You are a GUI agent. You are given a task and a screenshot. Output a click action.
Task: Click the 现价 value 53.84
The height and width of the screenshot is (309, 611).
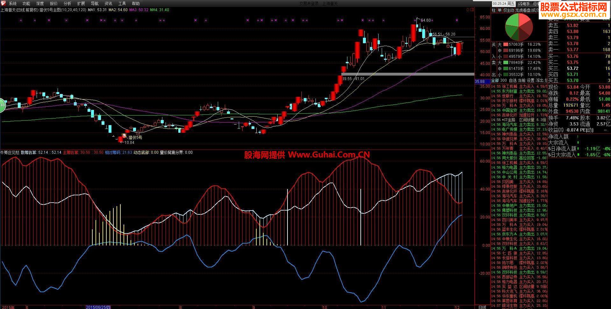[x=572, y=87]
